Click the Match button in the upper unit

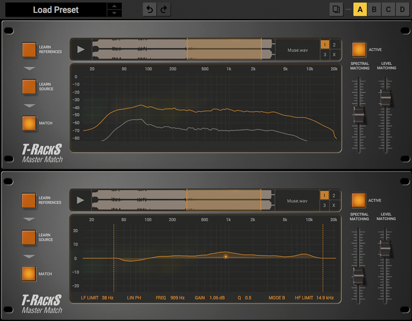(29, 123)
